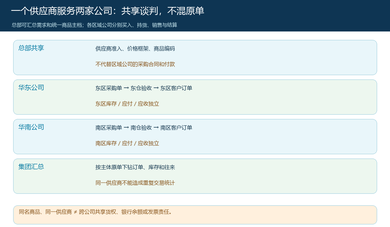
Task: Open the 华东公司 section heading
Action: pyautogui.click(x=31, y=87)
